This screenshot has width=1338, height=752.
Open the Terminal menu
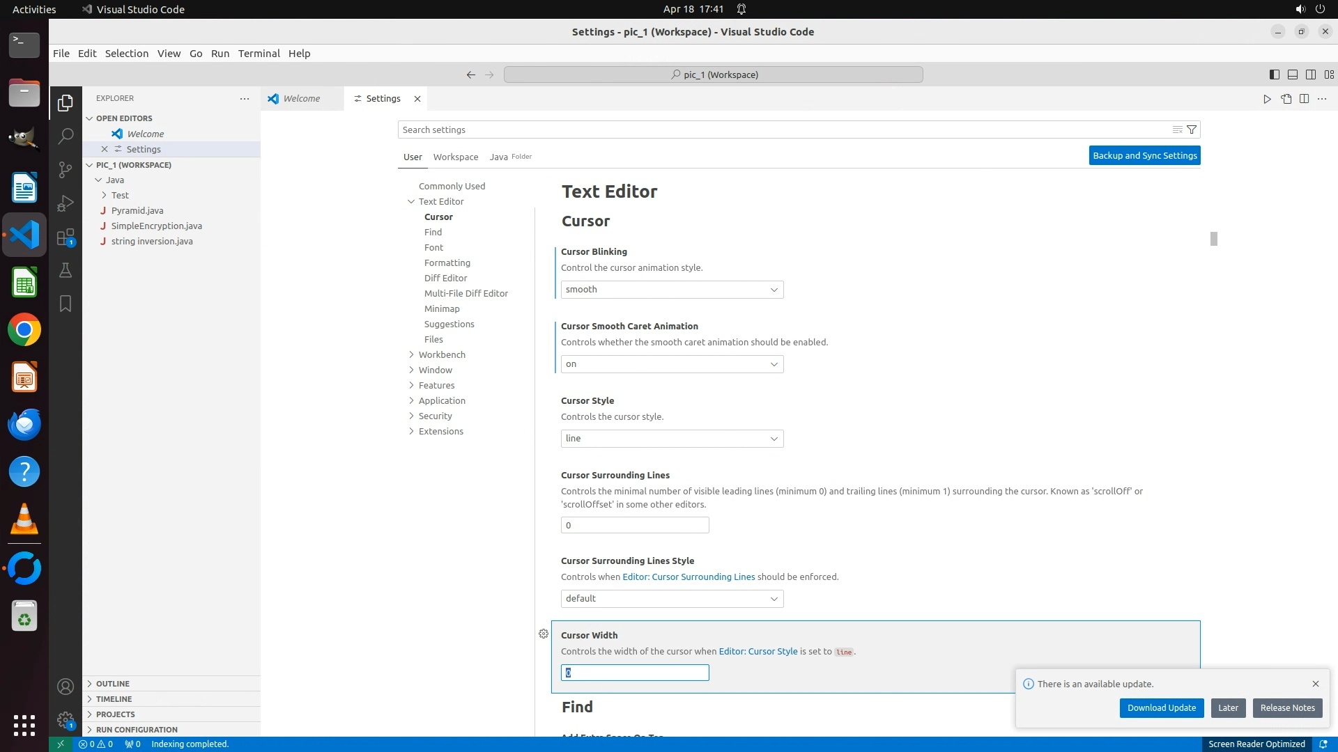point(259,54)
